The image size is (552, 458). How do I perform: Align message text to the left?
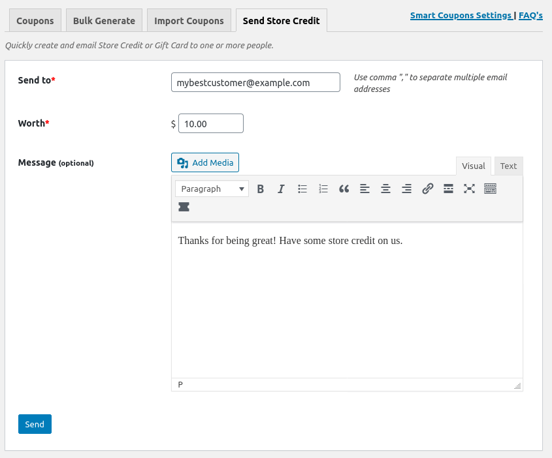365,189
